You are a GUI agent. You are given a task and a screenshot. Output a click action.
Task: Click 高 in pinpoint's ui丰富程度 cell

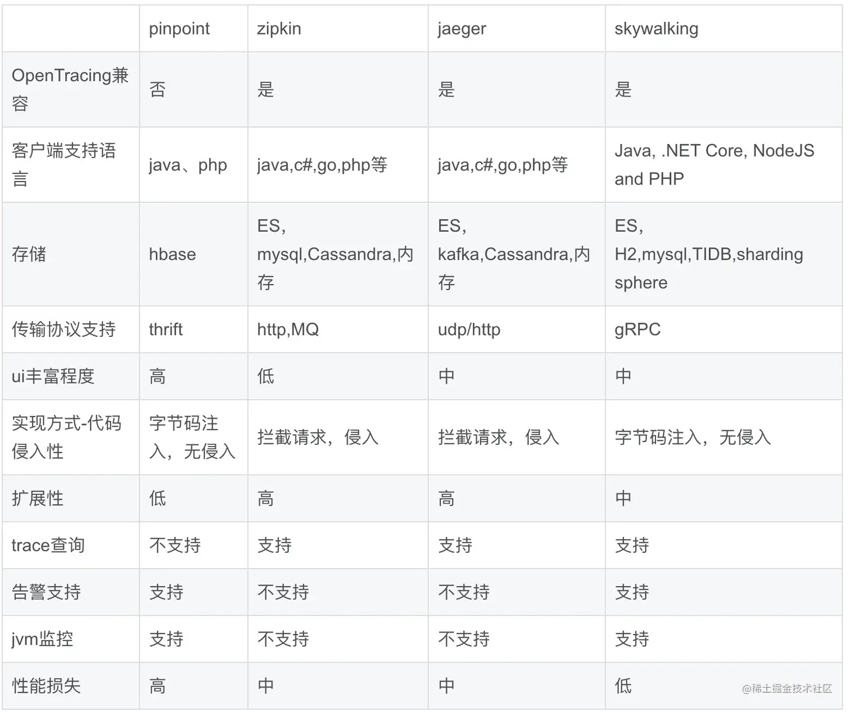[157, 376]
